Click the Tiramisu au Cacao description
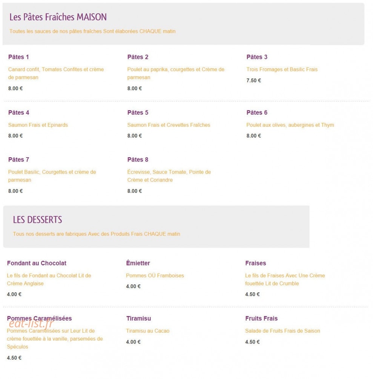 point(148,331)
